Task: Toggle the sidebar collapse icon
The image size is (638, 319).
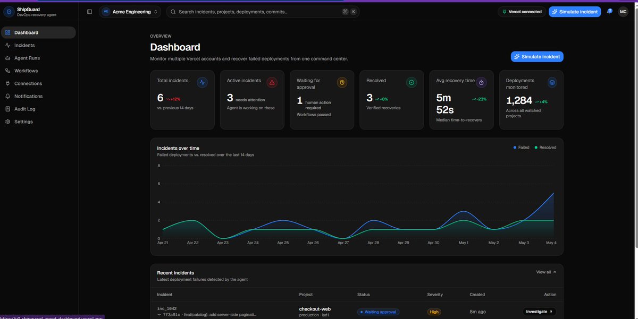Action: click(x=89, y=12)
